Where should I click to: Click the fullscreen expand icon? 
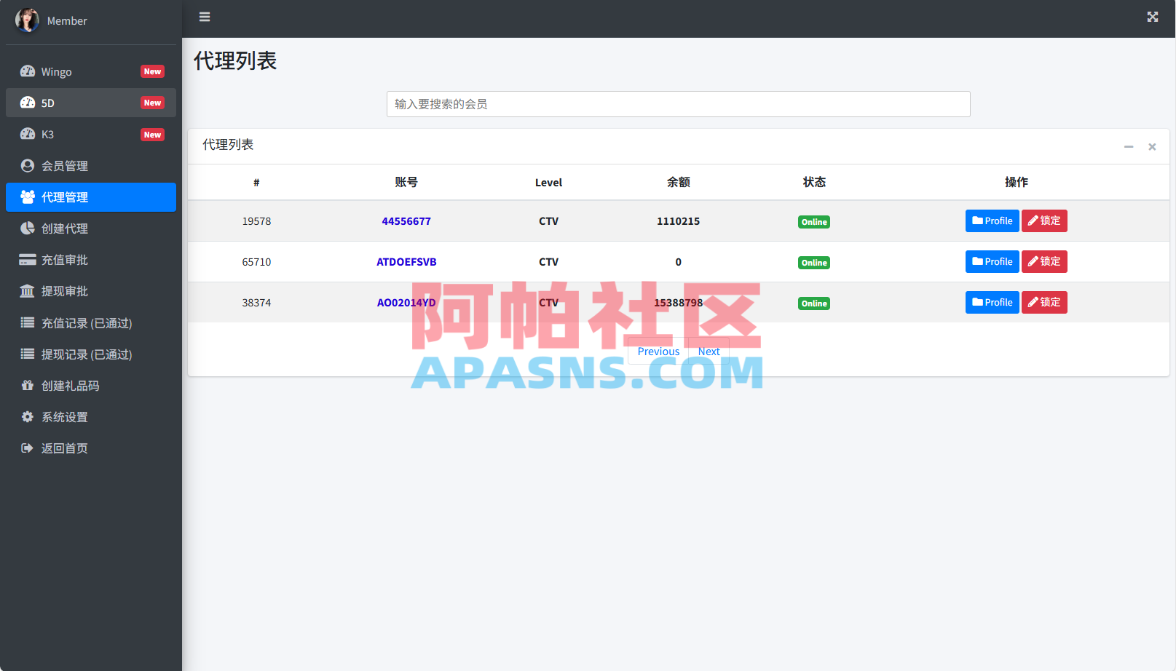click(x=1153, y=17)
